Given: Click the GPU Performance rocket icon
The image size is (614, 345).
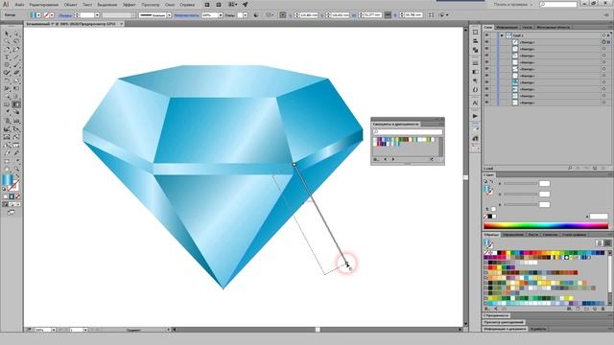Looking at the screenshot, I should pos(246,5).
